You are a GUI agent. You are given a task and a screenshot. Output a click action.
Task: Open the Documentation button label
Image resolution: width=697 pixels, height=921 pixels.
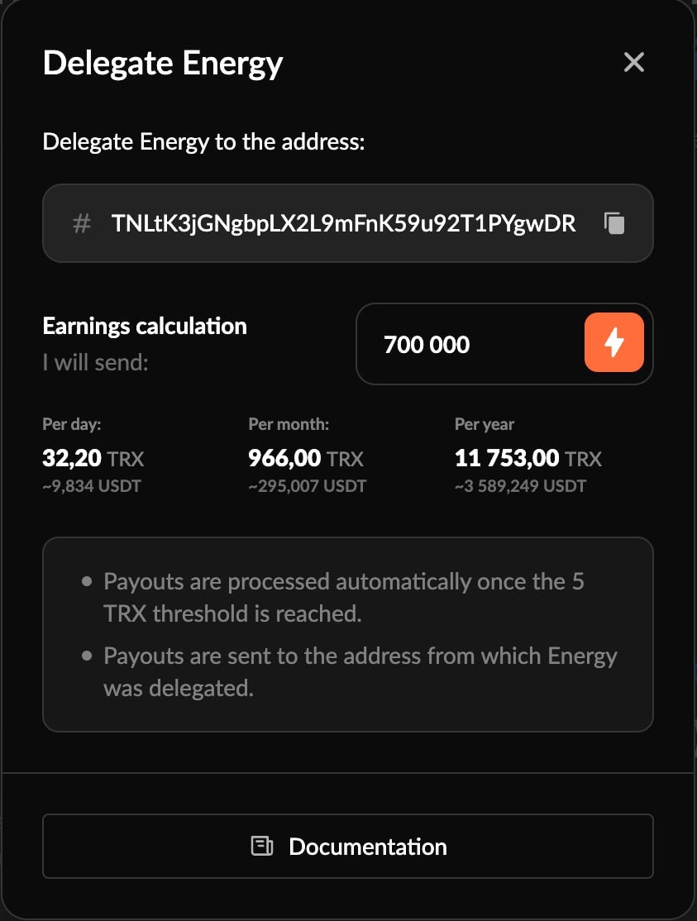[x=367, y=847]
